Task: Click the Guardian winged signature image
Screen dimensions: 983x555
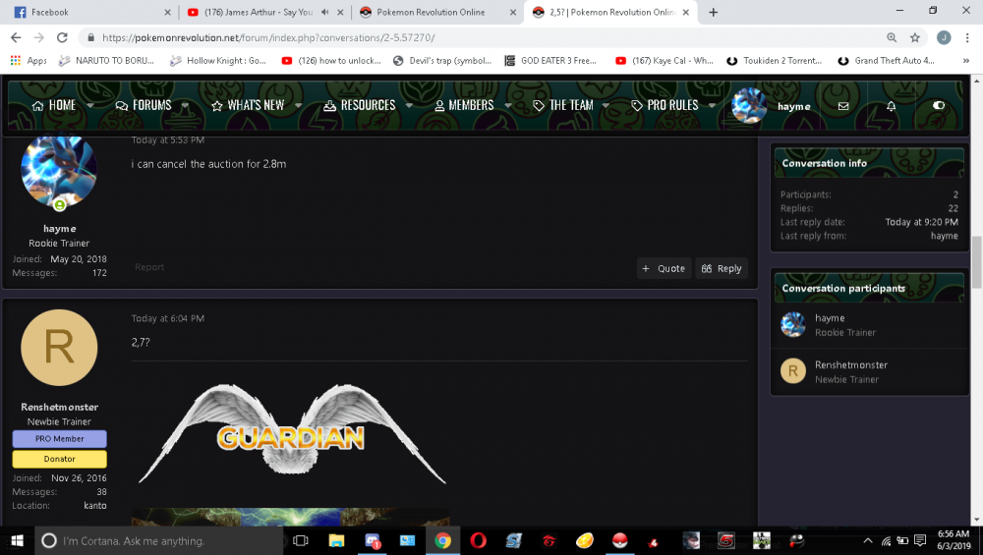Action: point(292,434)
